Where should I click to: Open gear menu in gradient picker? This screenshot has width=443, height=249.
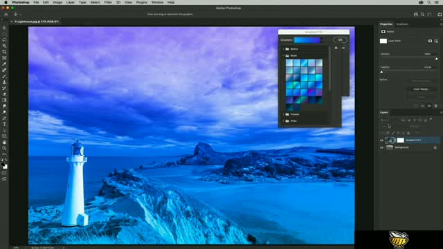click(336, 48)
